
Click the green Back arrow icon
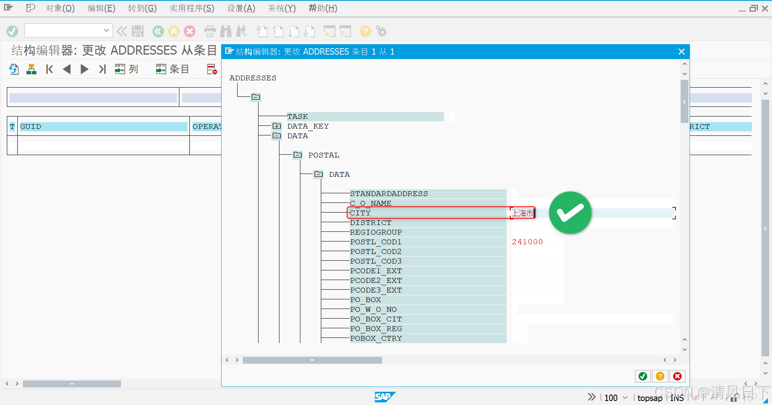158,31
